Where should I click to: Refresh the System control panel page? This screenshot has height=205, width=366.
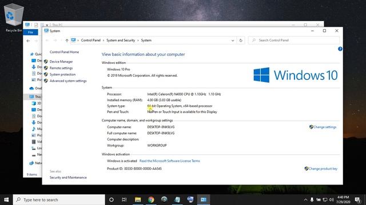click(241, 40)
